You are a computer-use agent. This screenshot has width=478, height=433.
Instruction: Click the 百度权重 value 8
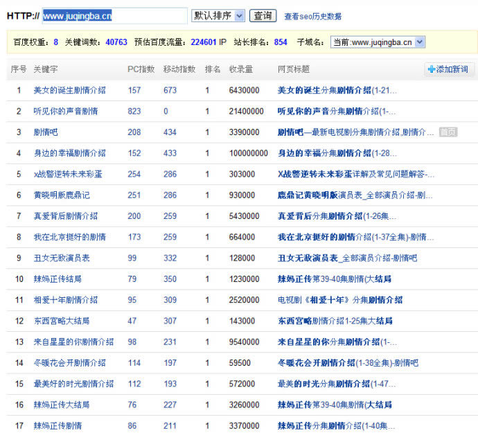pos(56,42)
